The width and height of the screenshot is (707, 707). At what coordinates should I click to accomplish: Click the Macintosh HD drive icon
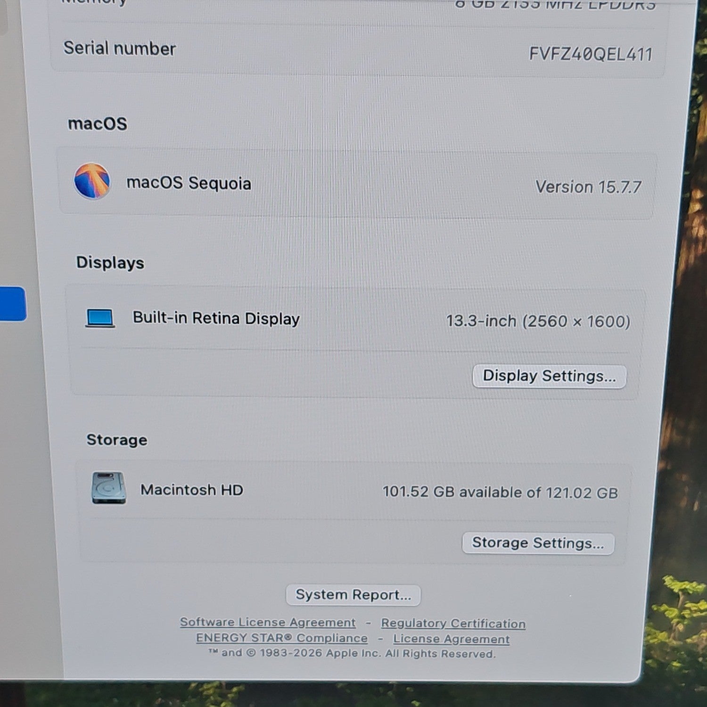click(109, 488)
